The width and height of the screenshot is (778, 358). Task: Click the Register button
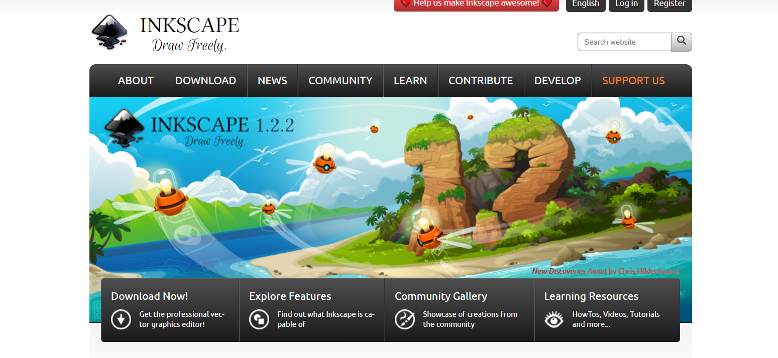(670, 5)
